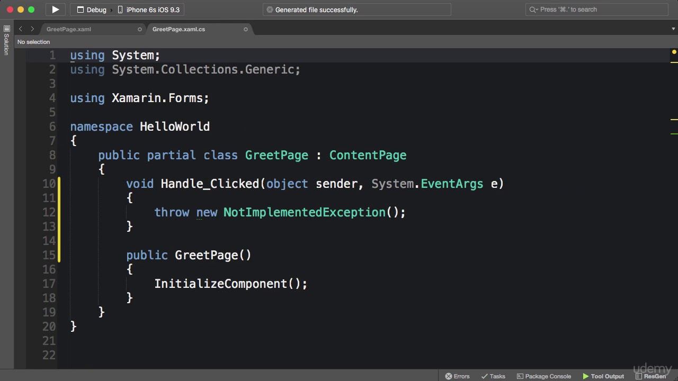Open the ResGen pad
The height and width of the screenshot is (381, 678).
click(650, 376)
